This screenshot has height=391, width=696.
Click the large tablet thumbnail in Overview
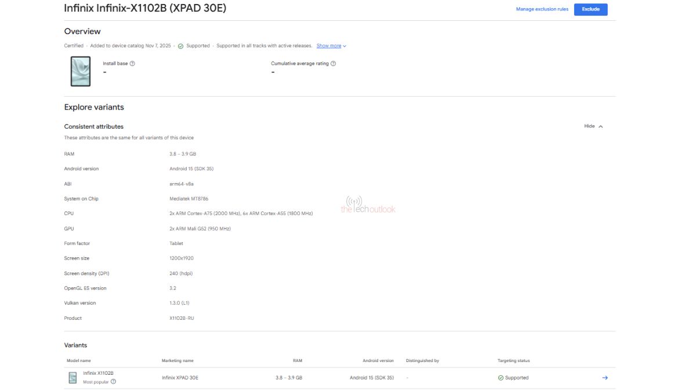80,71
